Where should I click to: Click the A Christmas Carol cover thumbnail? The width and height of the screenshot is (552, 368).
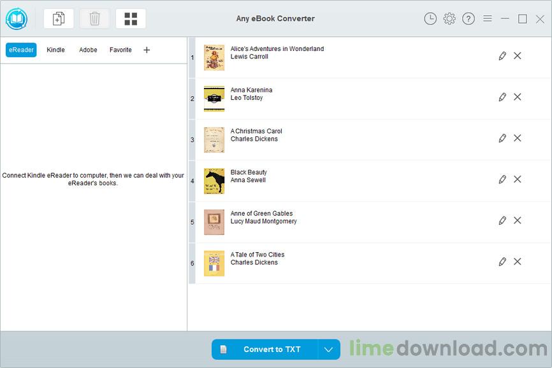(214, 140)
